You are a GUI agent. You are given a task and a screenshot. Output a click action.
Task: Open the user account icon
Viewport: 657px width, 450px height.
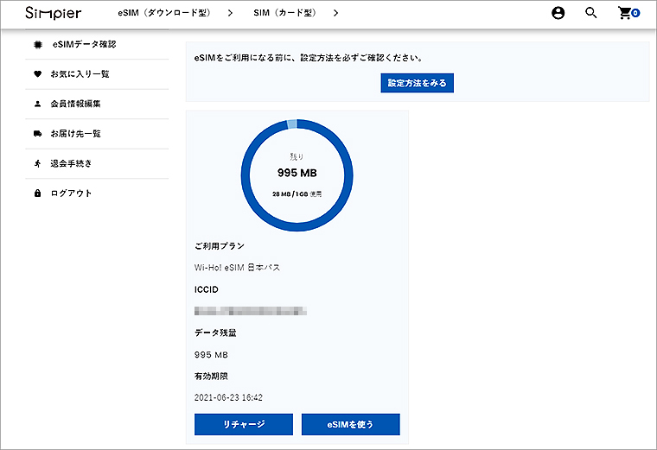[x=558, y=13]
